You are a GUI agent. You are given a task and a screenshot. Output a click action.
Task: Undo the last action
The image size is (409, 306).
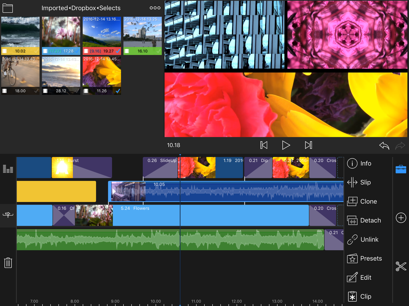[x=384, y=146]
